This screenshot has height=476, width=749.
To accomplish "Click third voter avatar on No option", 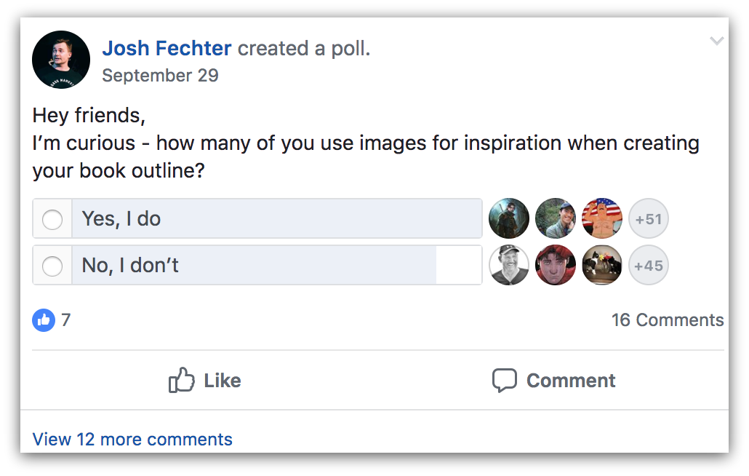I will 602,266.
